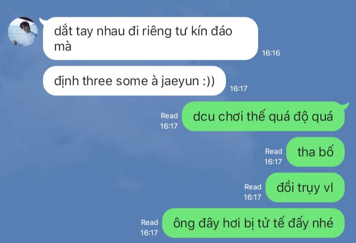The width and height of the screenshot is (356, 243).
Task: Click the Read label next to "dcu chơi thế"
Action: (169, 116)
